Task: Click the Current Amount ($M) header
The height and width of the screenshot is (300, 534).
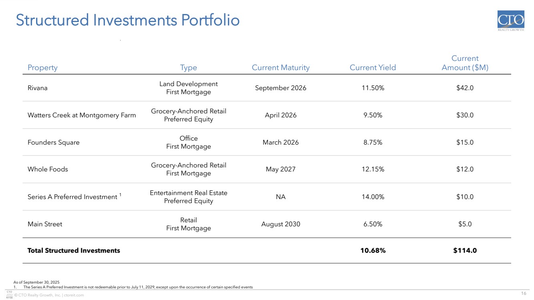Action: click(x=465, y=63)
